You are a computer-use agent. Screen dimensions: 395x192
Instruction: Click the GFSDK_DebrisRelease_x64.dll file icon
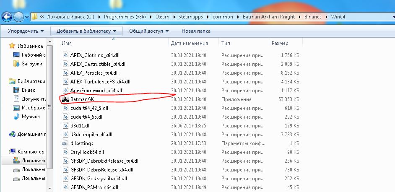point(65,170)
